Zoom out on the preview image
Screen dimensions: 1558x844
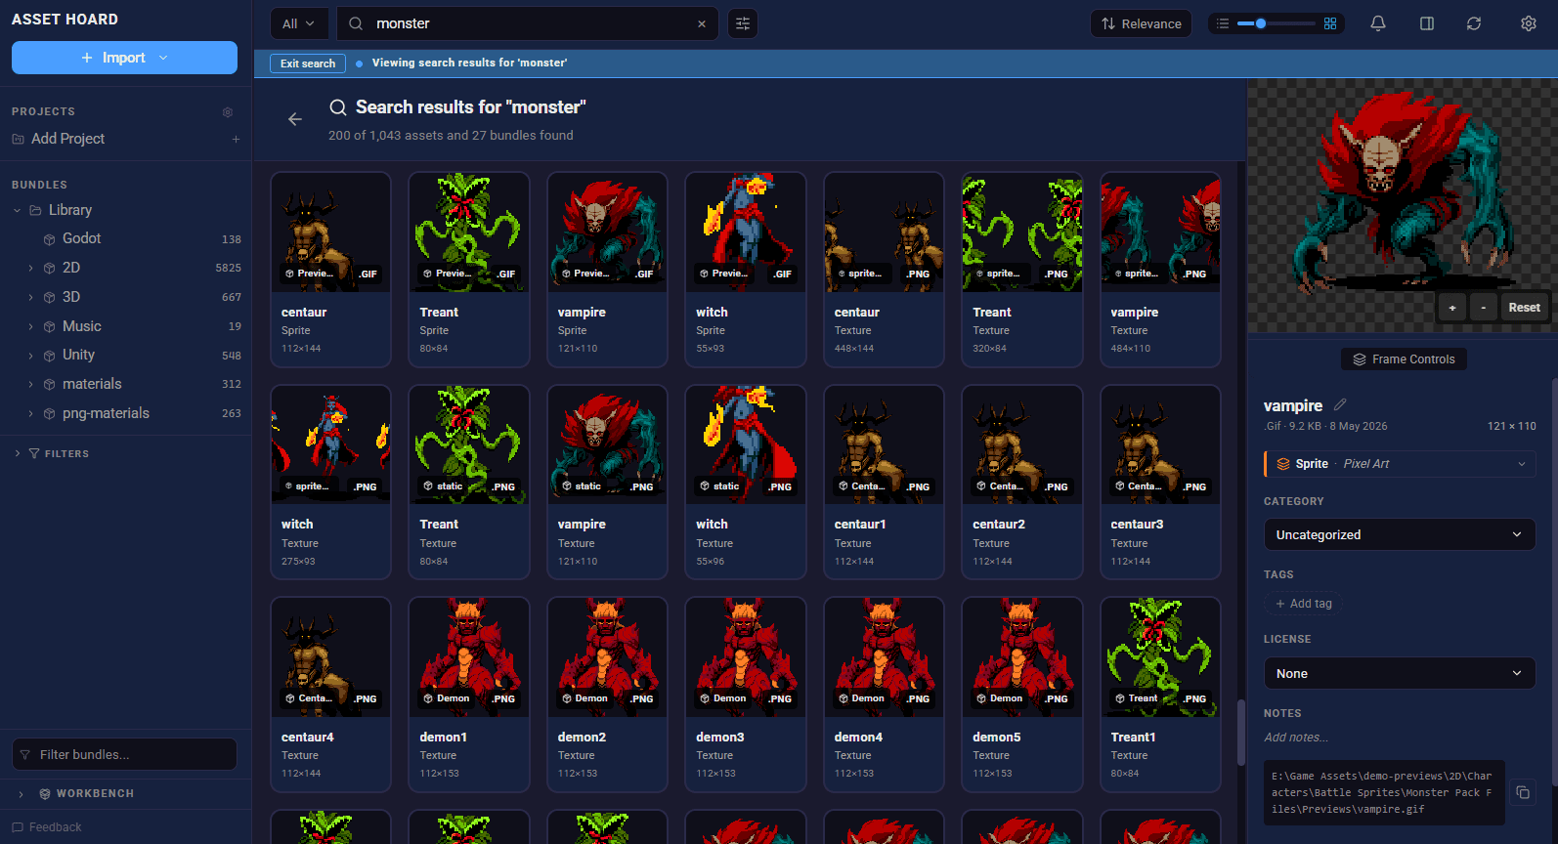tap(1484, 307)
